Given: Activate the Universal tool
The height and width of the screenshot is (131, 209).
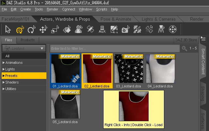Looking at the screenshot, I should (20, 29).
